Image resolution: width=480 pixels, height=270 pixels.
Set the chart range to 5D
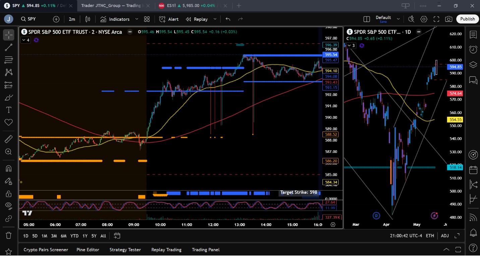click(x=35, y=236)
